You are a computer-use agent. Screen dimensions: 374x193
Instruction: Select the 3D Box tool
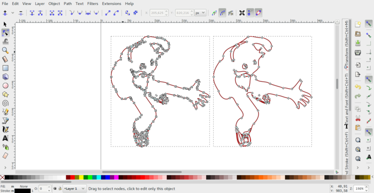coord(5,77)
